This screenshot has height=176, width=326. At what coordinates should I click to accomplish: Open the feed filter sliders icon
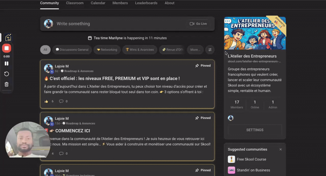coord(210,50)
